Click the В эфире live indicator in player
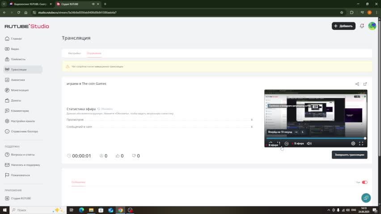The image size is (381, 214). (x=298, y=144)
